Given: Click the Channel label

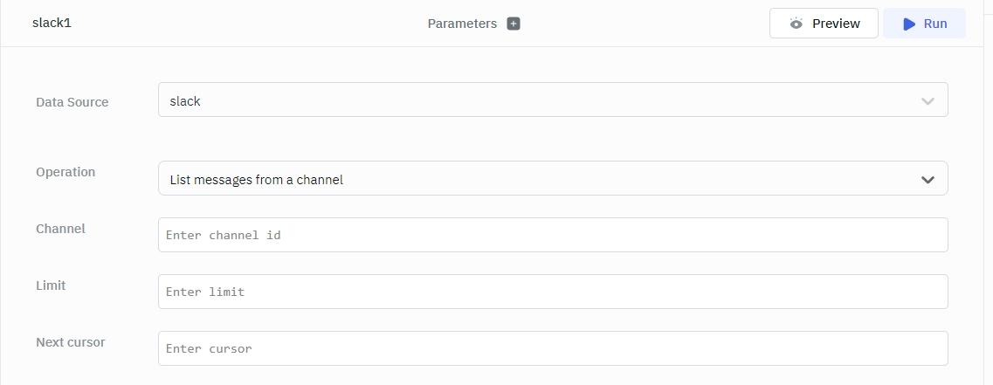Looking at the screenshot, I should (x=60, y=229).
